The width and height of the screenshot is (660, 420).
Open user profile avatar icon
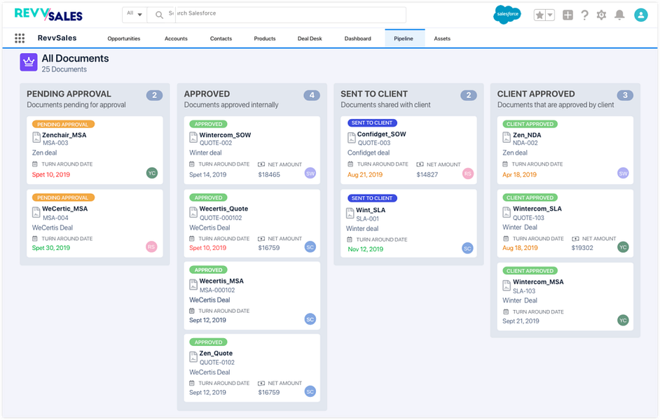pyautogui.click(x=640, y=15)
